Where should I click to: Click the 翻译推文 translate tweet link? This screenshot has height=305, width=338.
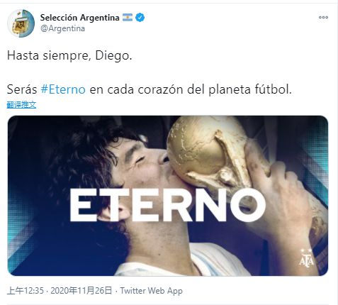tap(21, 105)
